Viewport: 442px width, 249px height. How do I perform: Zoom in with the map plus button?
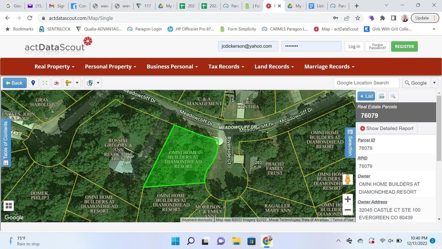click(348, 199)
